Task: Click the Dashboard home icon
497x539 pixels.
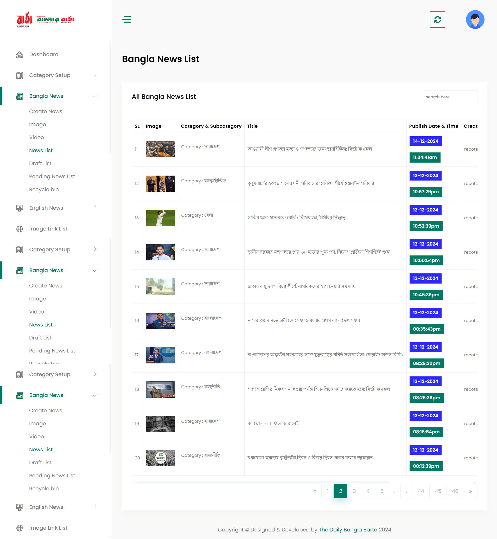Action: (x=20, y=55)
